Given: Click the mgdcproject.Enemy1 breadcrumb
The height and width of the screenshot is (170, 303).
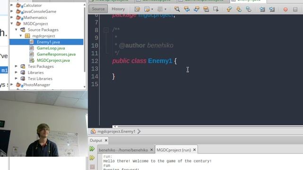Looking at the screenshot, I should click(116, 131).
